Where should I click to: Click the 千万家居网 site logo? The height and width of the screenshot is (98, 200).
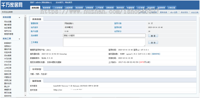12,5
